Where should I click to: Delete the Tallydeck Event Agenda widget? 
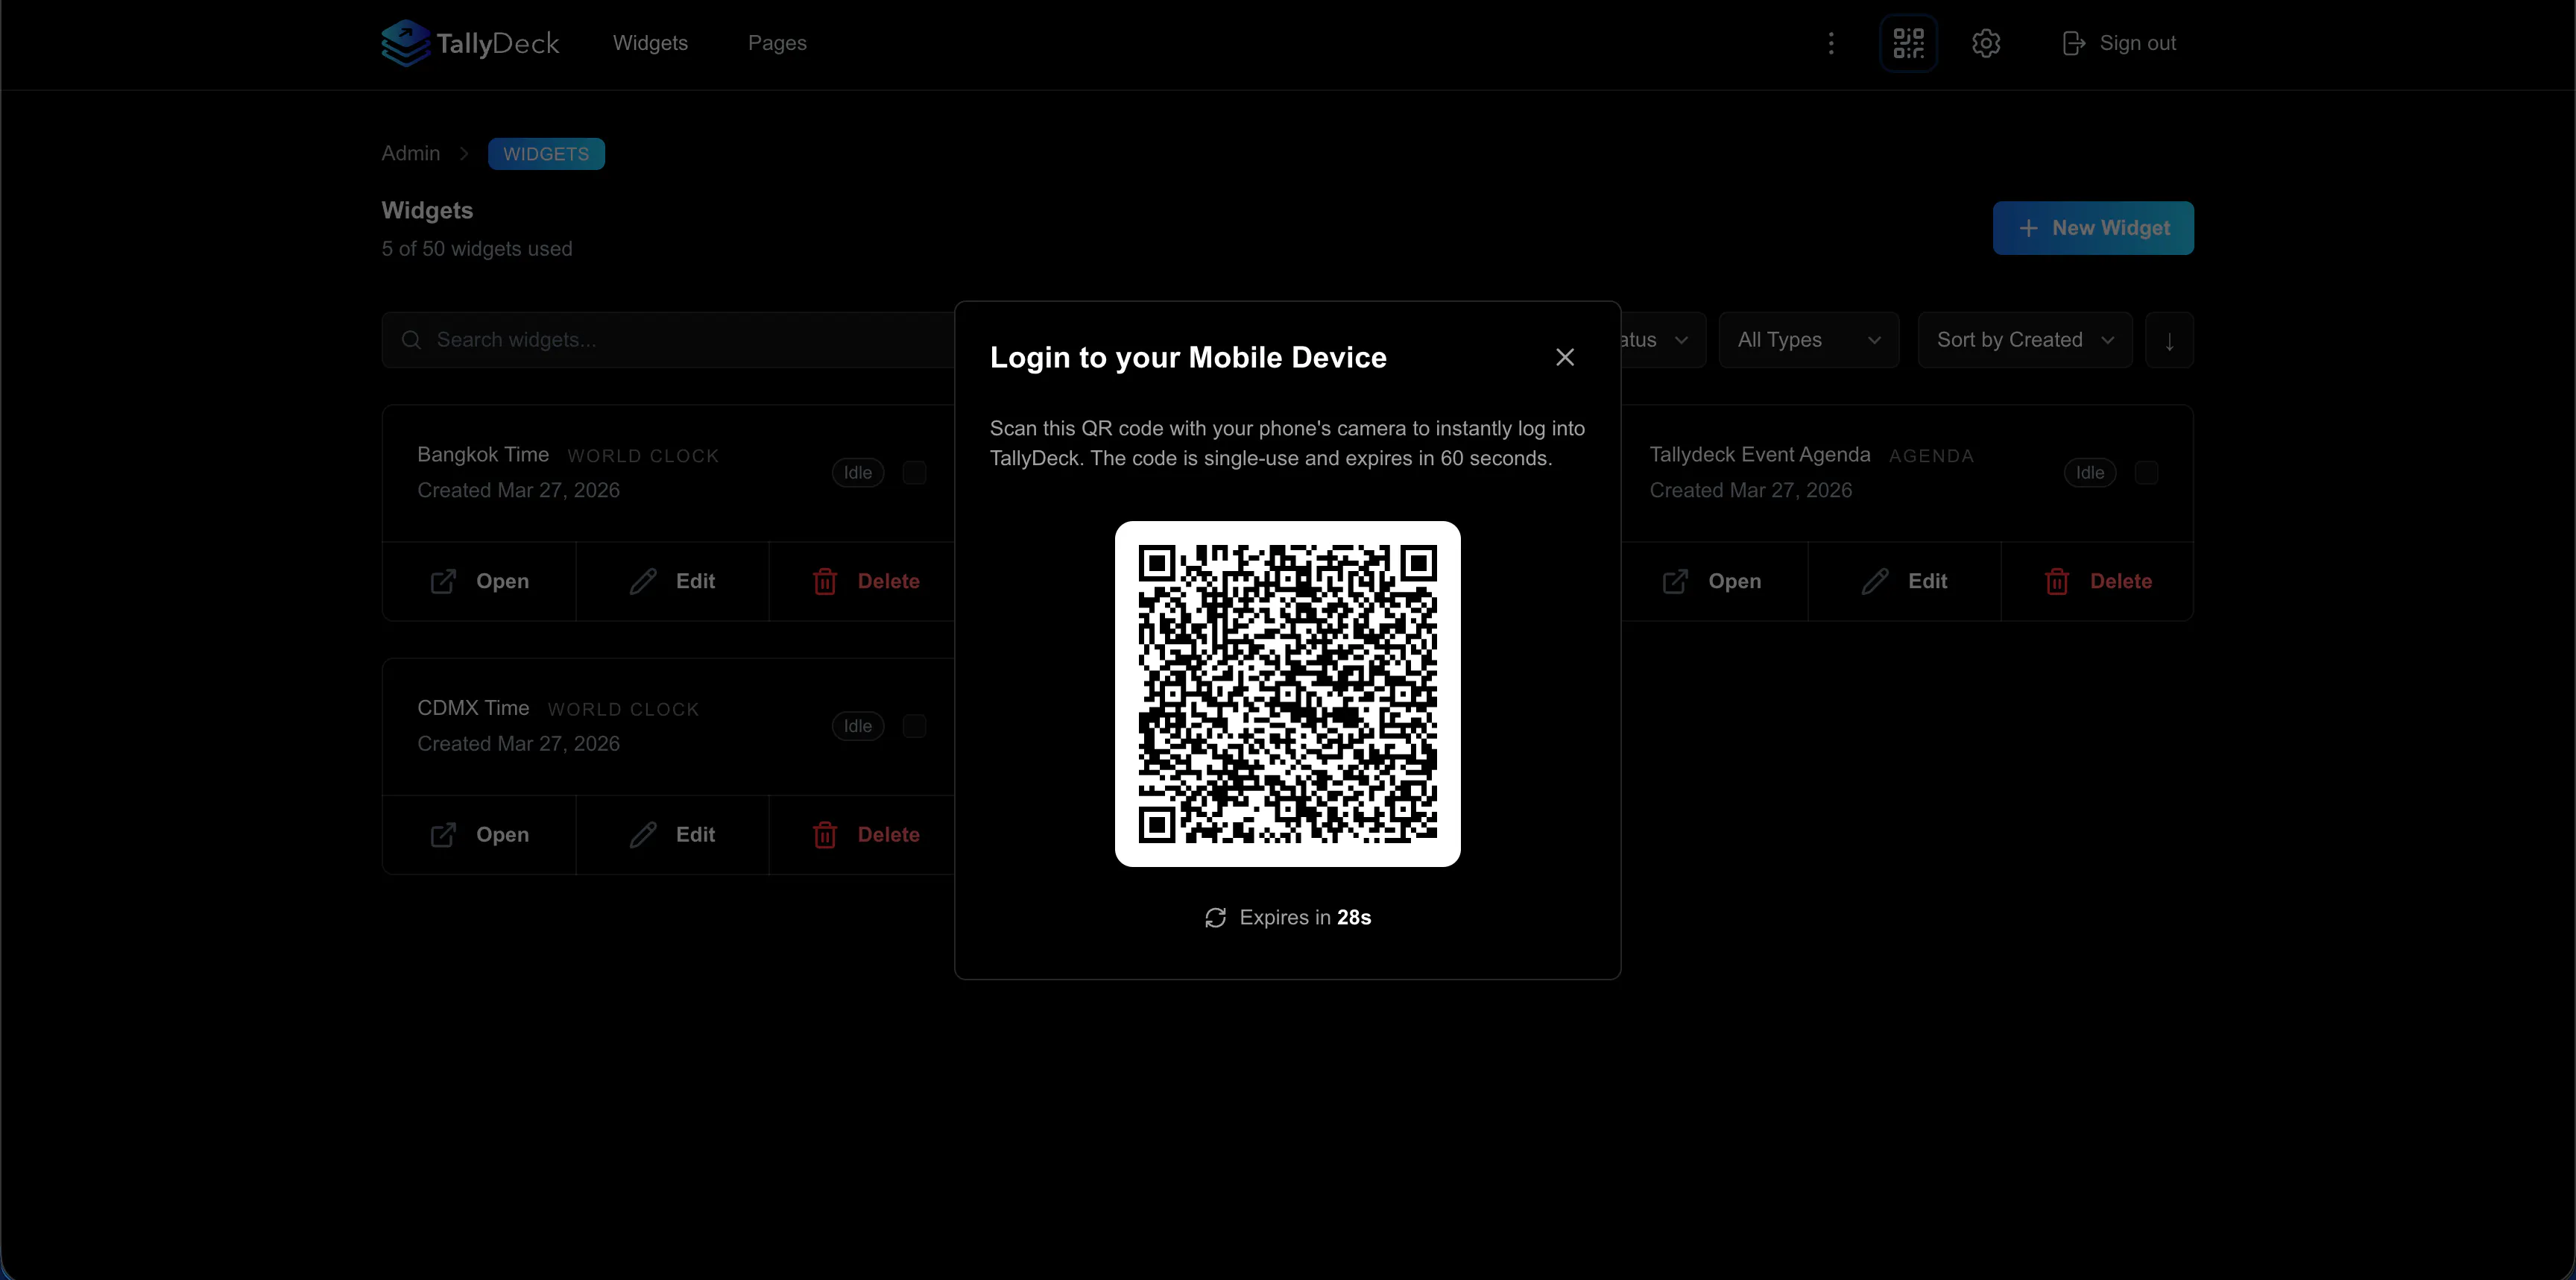pos(2098,582)
